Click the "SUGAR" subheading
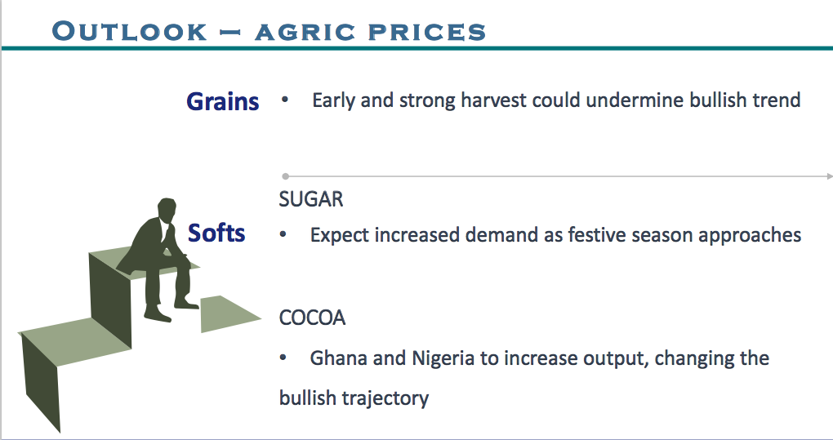The height and width of the screenshot is (440, 833). tap(311, 199)
